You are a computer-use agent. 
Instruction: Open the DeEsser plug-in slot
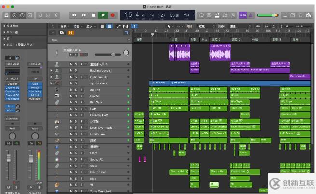tap(12, 84)
